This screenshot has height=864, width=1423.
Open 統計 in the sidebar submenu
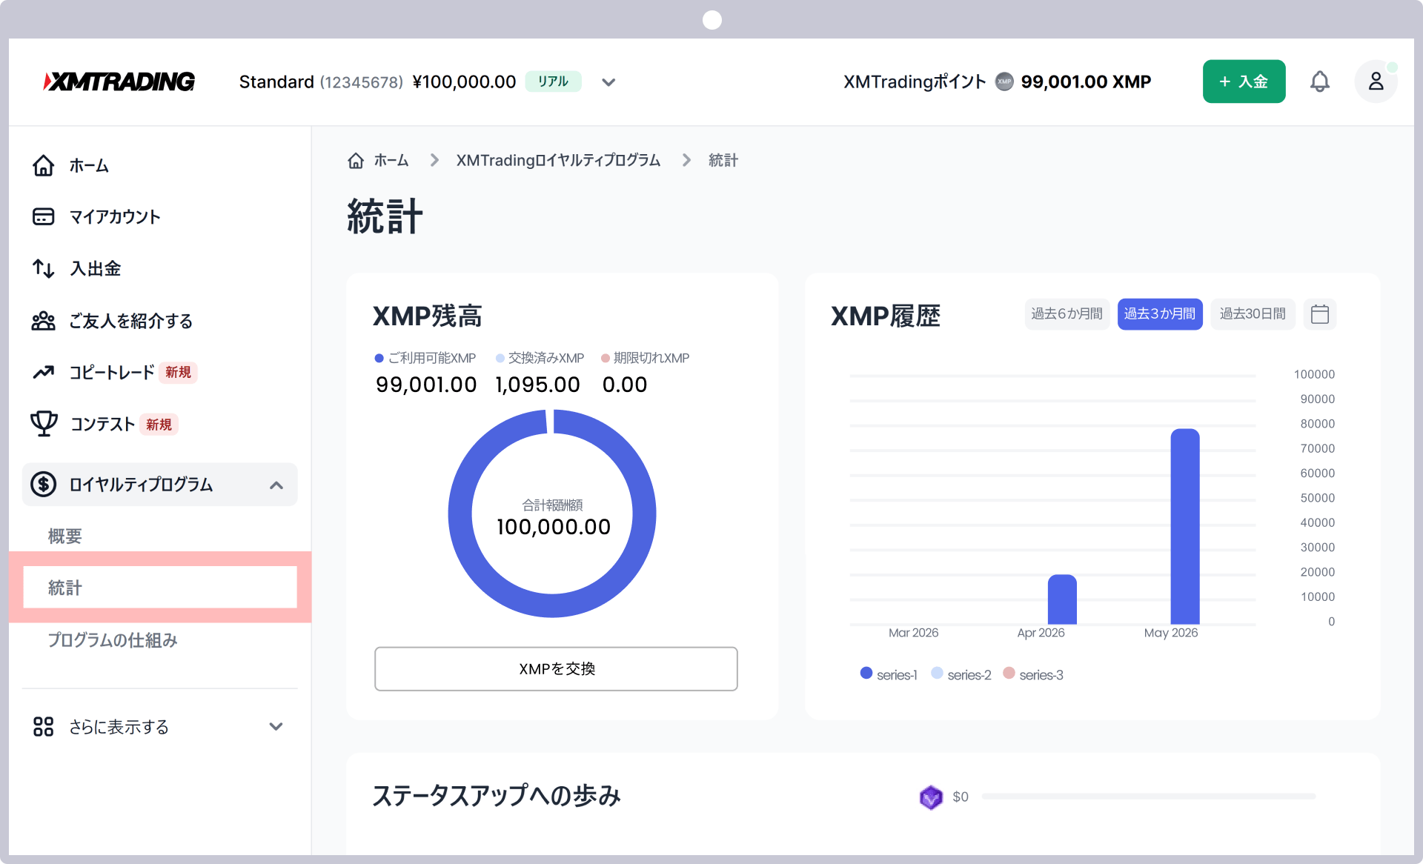click(x=160, y=588)
